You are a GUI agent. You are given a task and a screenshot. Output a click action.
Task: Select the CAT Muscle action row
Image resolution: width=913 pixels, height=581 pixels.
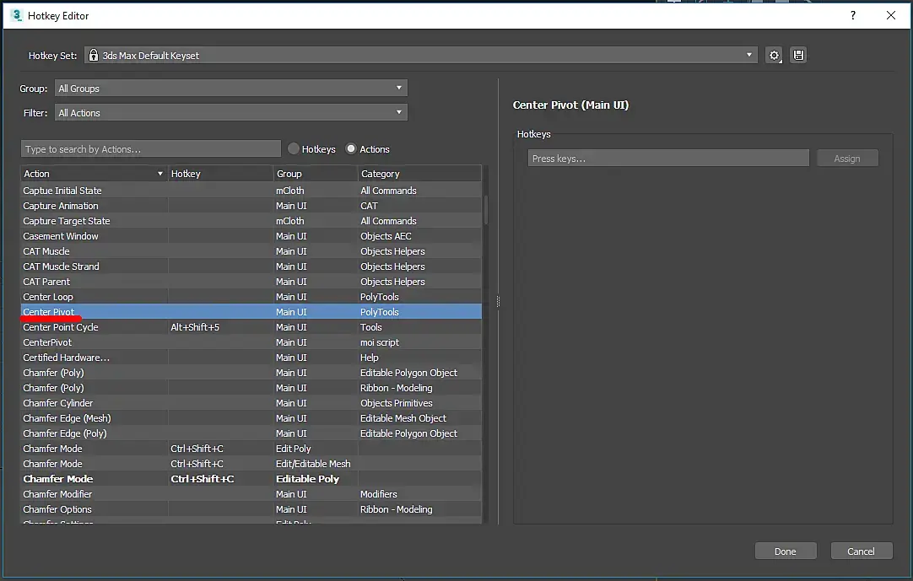click(x=251, y=251)
